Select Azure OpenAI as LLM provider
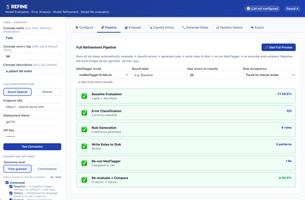 (18, 92)
